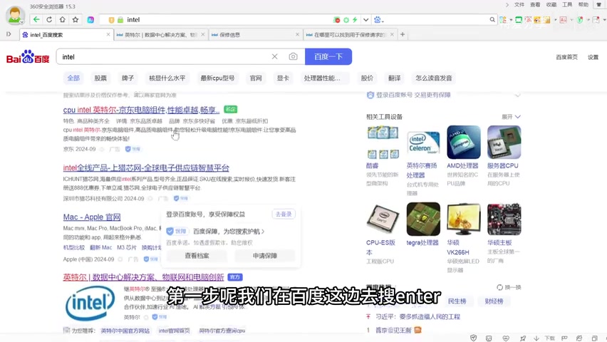The height and width of the screenshot is (342, 607).
Task: Open the 收藏 menu
Action: (x=551, y=5)
